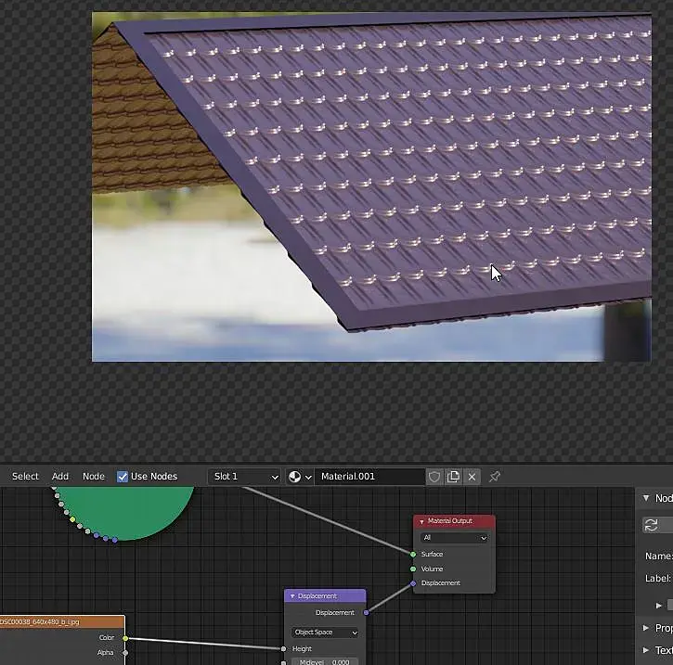
Task: Open the Select menu in node editor
Action: [25, 477]
